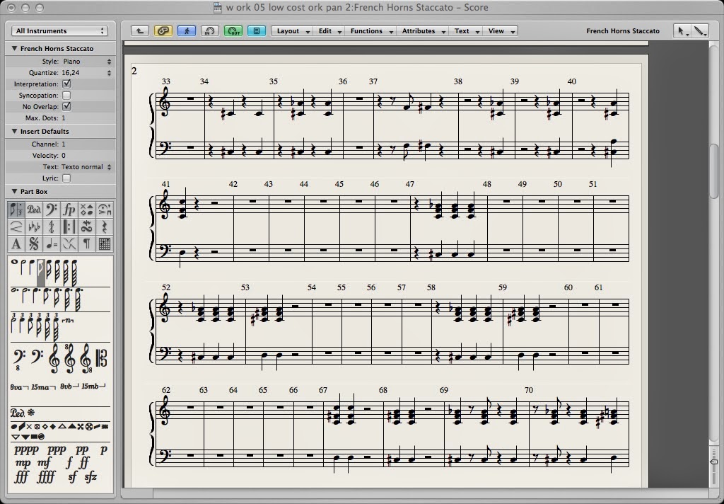Viewport: 724px width, 504px height.
Task: Select the chord grid group button
Action: coord(105,244)
